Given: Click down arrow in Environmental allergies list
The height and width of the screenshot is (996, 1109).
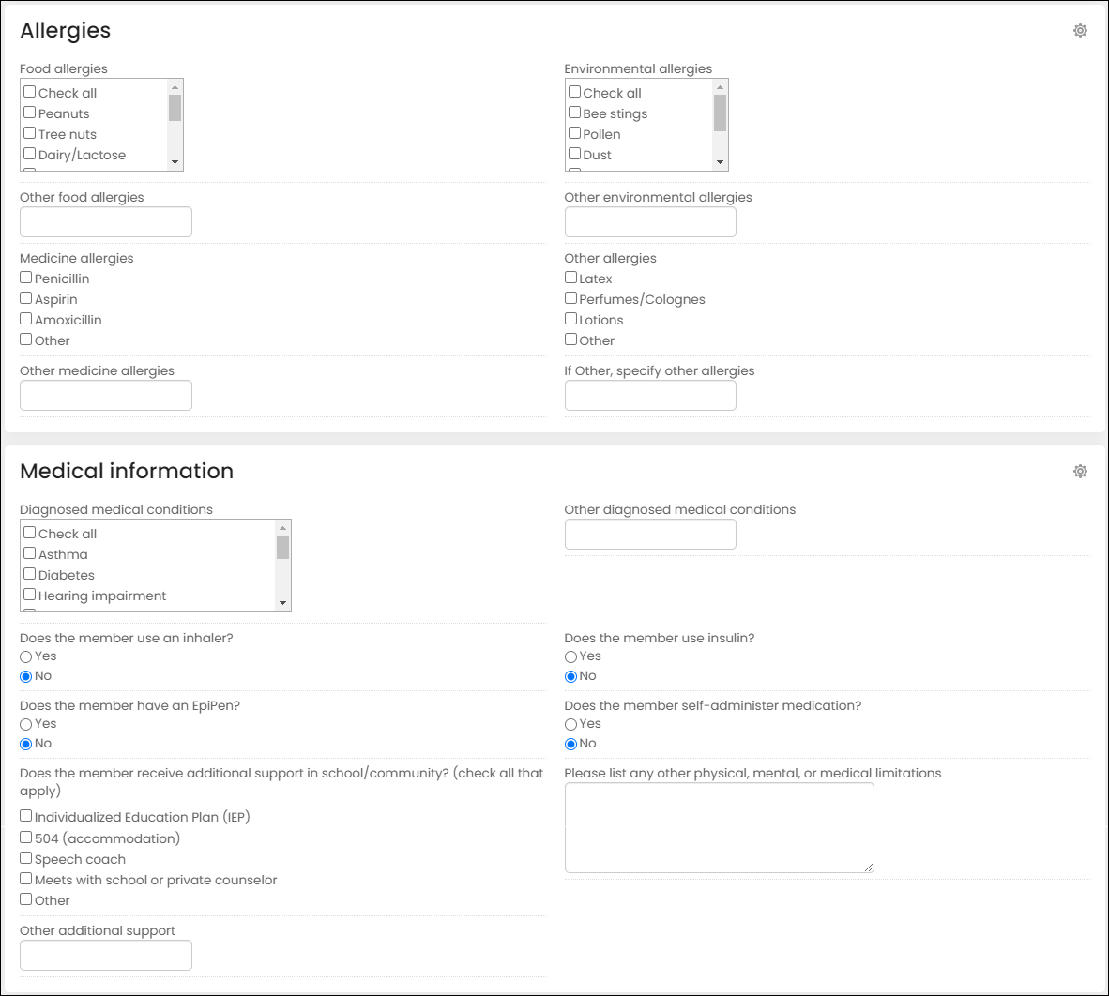Looking at the screenshot, I should (720, 162).
